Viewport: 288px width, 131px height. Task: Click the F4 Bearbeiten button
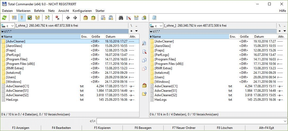[x=61, y=128]
